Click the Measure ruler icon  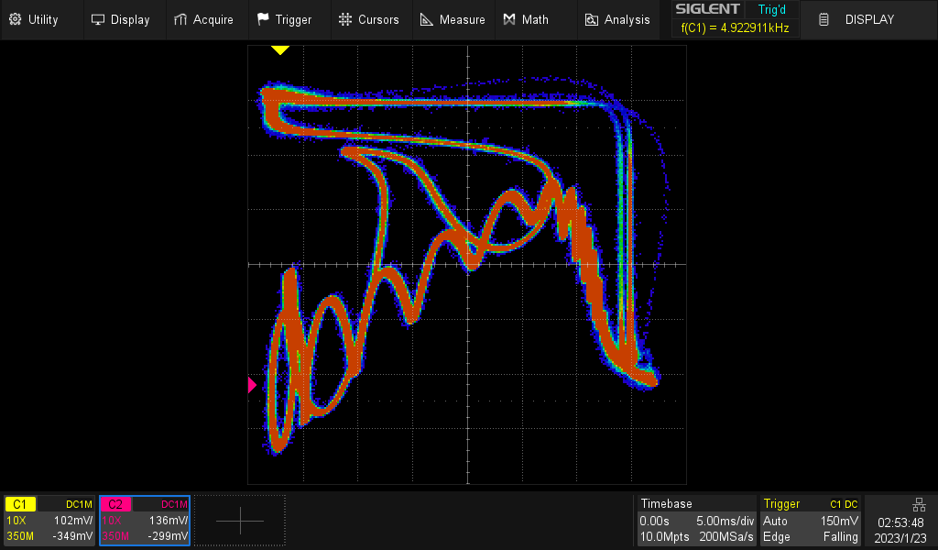(x=426, y=19)
